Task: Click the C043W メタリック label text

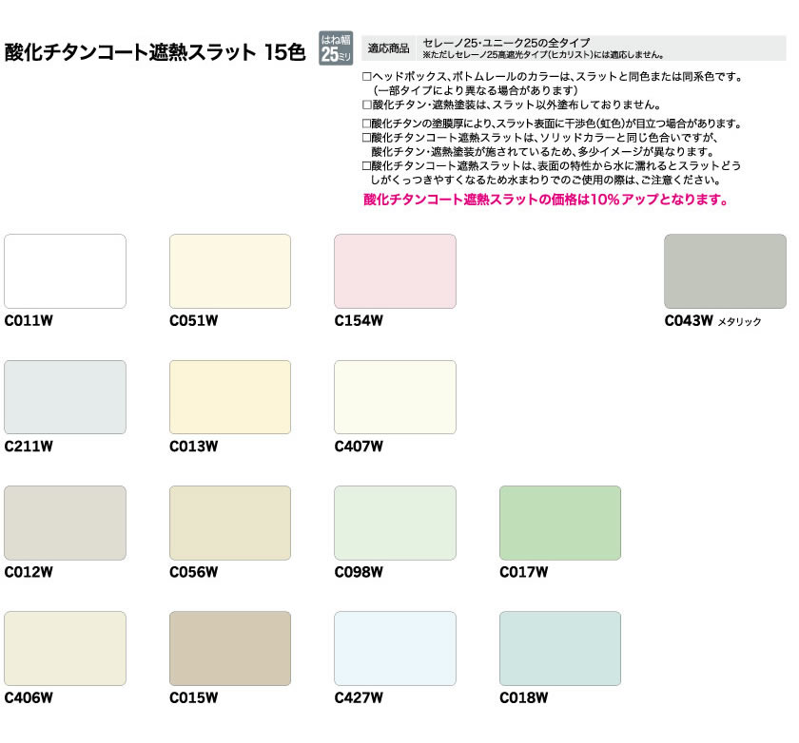Action: point(712,321)
